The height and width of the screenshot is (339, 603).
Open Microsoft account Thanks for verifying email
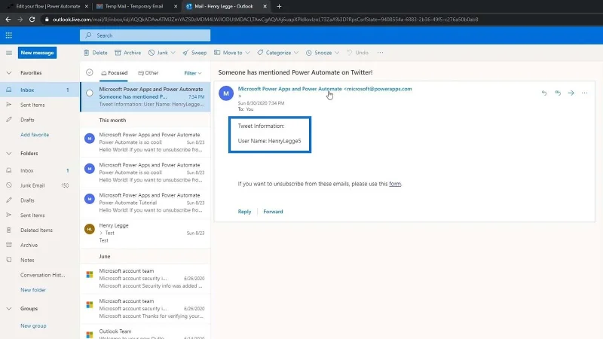coord(145,309)
